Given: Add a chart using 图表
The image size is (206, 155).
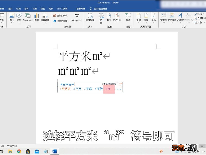Looking at the screenshot, I should point(37,17).
